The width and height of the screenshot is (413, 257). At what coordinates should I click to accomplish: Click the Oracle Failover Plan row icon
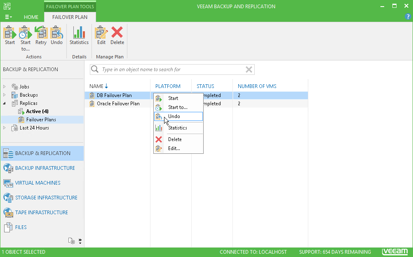tap(92, 104)
